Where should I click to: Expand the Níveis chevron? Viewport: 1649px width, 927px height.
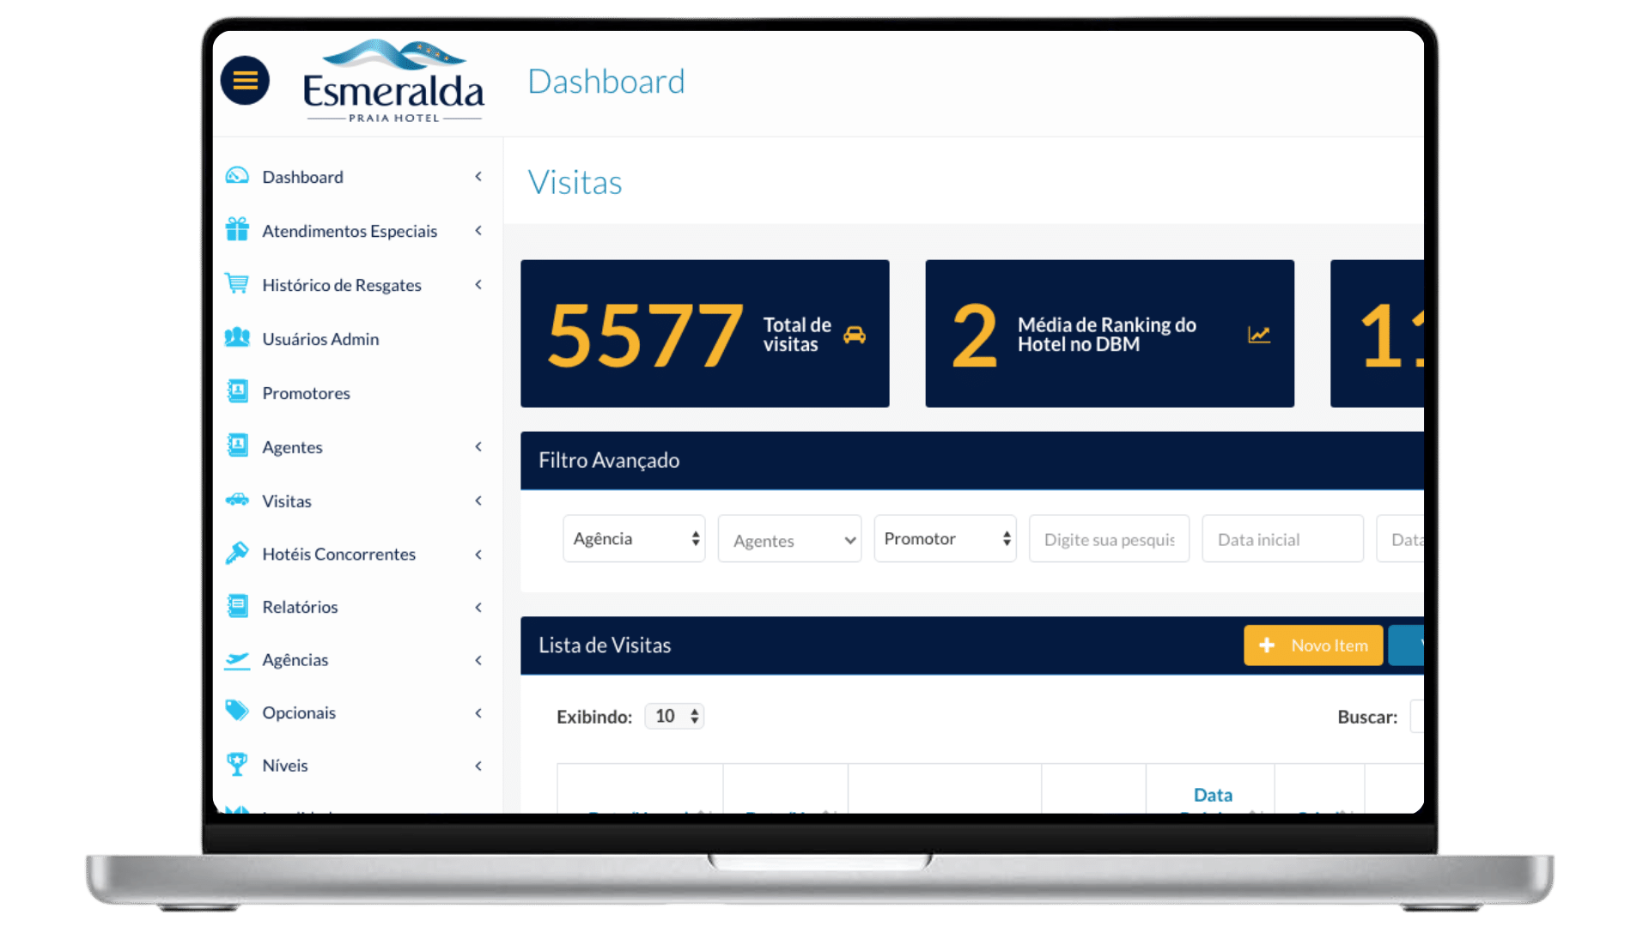[x=478, y=766]
